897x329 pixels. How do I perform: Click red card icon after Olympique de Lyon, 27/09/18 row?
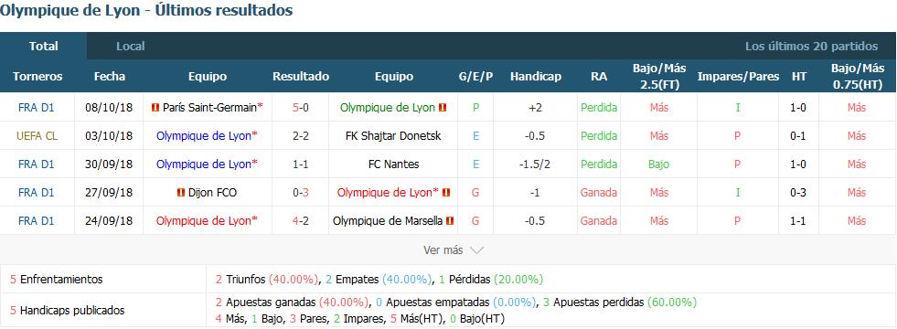(447, 193)
